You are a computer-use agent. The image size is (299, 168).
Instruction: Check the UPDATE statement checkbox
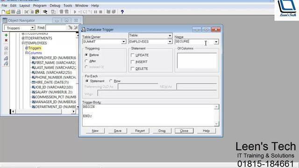click(133, 55)
